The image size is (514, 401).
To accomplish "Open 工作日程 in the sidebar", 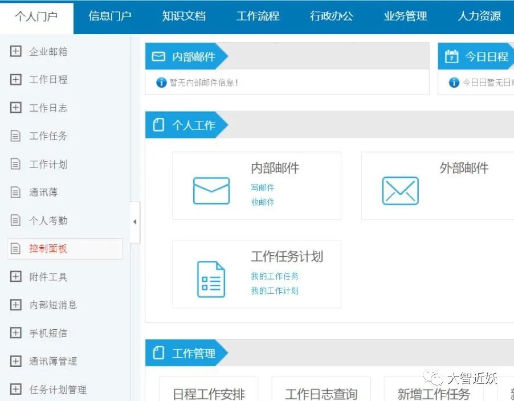I will click(x=48, y=80).
